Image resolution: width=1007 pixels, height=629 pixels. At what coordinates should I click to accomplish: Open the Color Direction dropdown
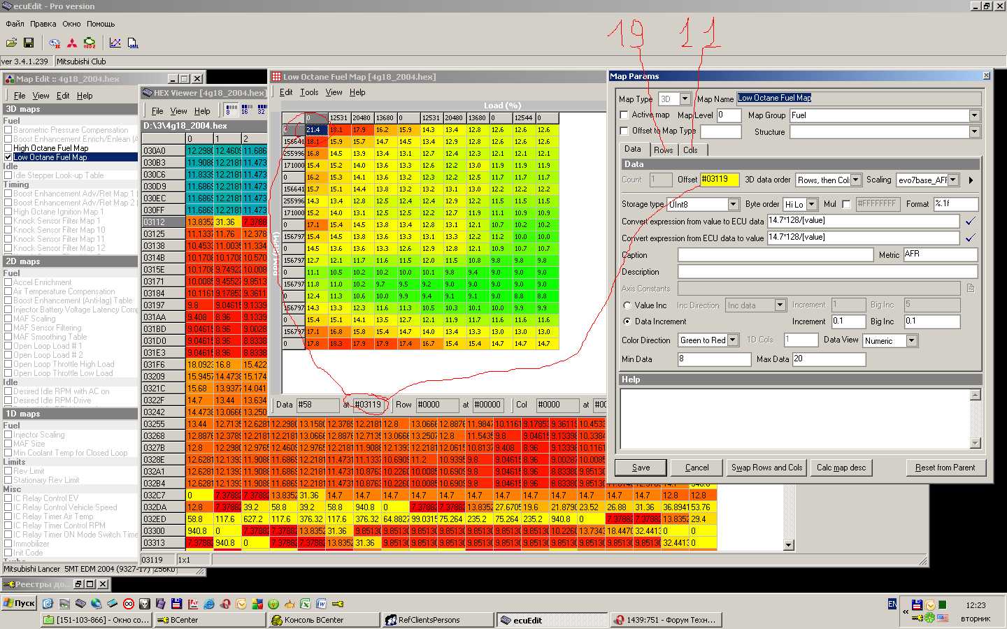coord(732,340)
